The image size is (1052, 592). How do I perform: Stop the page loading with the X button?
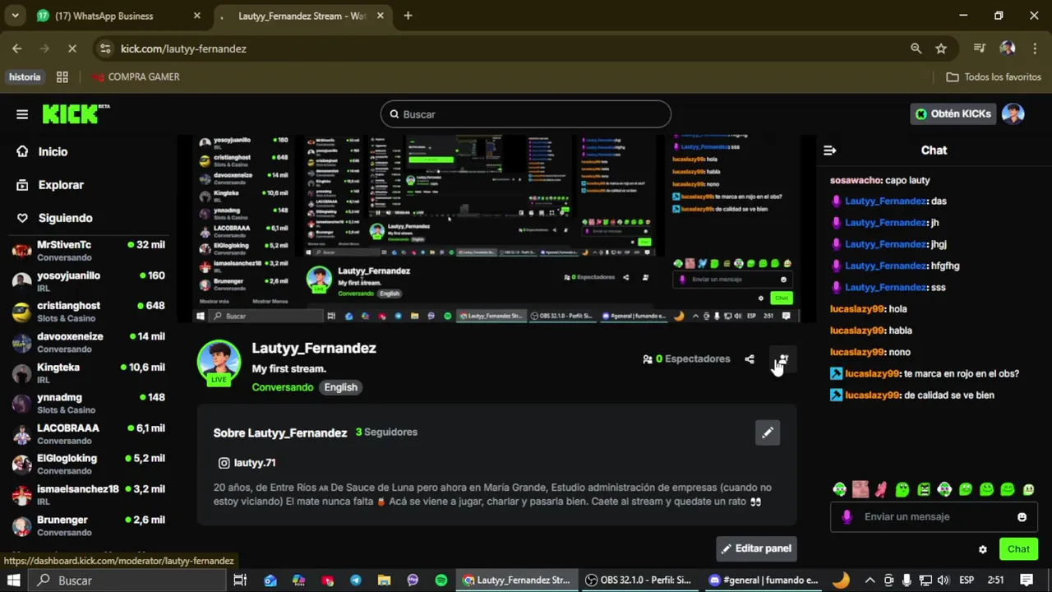pyautogui.click(x=72, y=49)
